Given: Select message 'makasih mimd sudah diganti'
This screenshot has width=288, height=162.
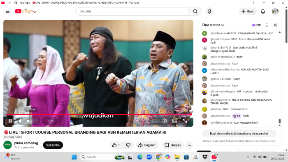Looking at the screenshot, I should (239, 93).
